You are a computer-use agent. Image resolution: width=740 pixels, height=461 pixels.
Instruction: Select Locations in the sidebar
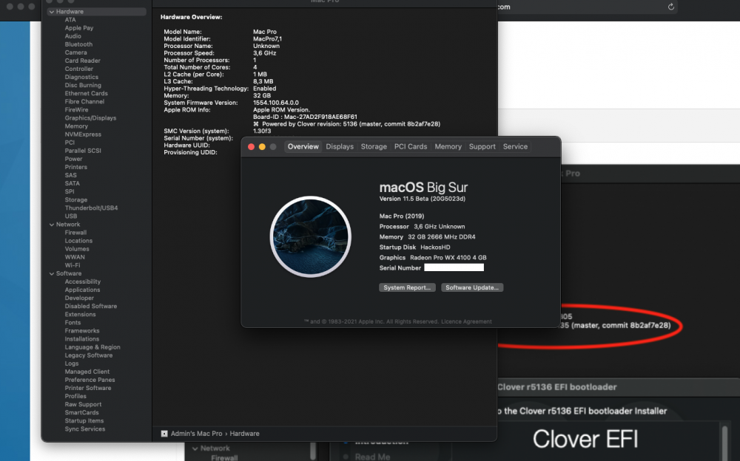click(x=78, y=241)
